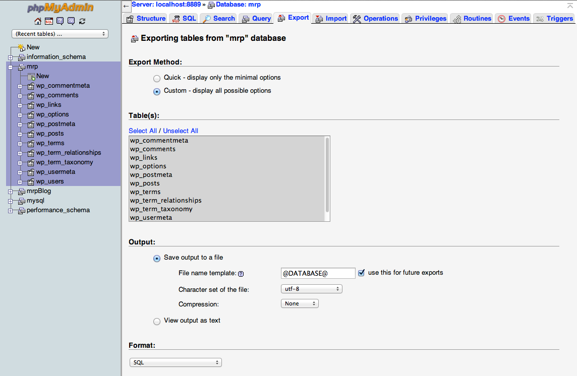Image resolution: width=577 pixels, height=376 pixels.
Task: Reload the navigation panel via refresh icon
Action: tap(82, 21)
